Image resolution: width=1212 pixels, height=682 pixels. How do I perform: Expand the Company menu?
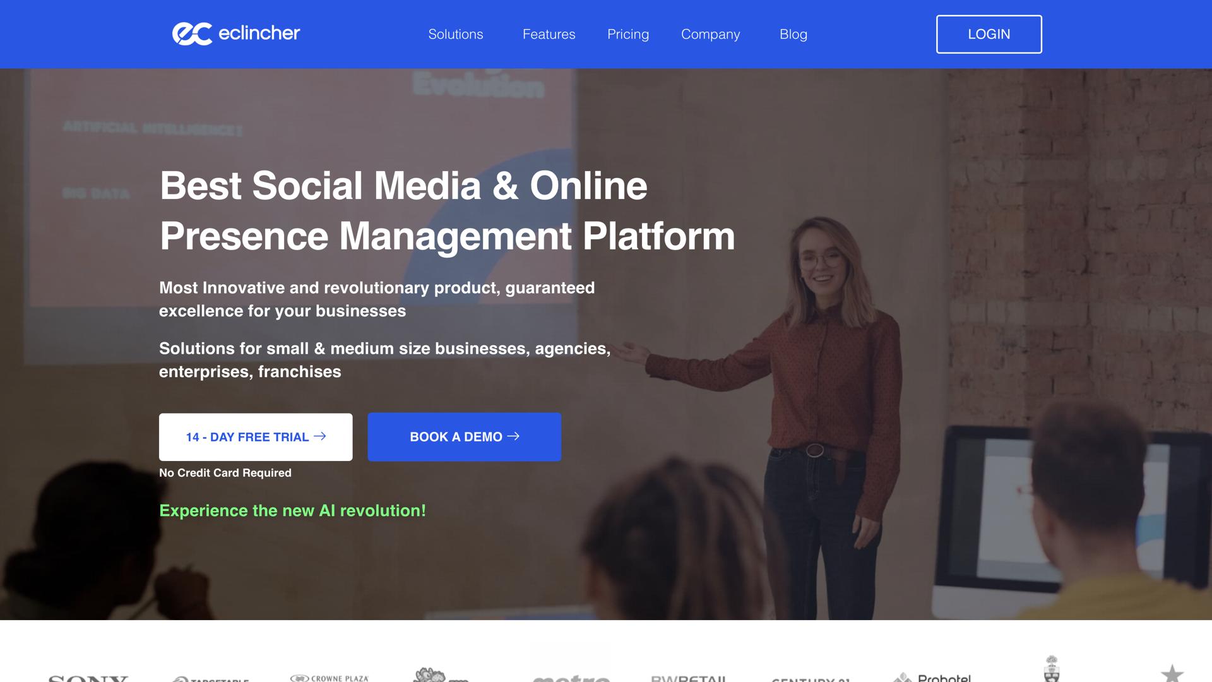coord(710,34)
